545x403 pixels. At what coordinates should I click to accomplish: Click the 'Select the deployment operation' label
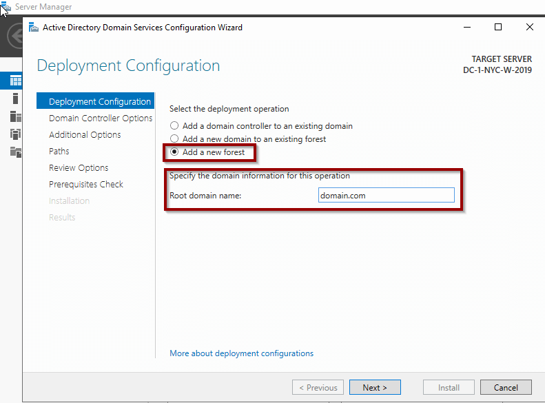229,109
